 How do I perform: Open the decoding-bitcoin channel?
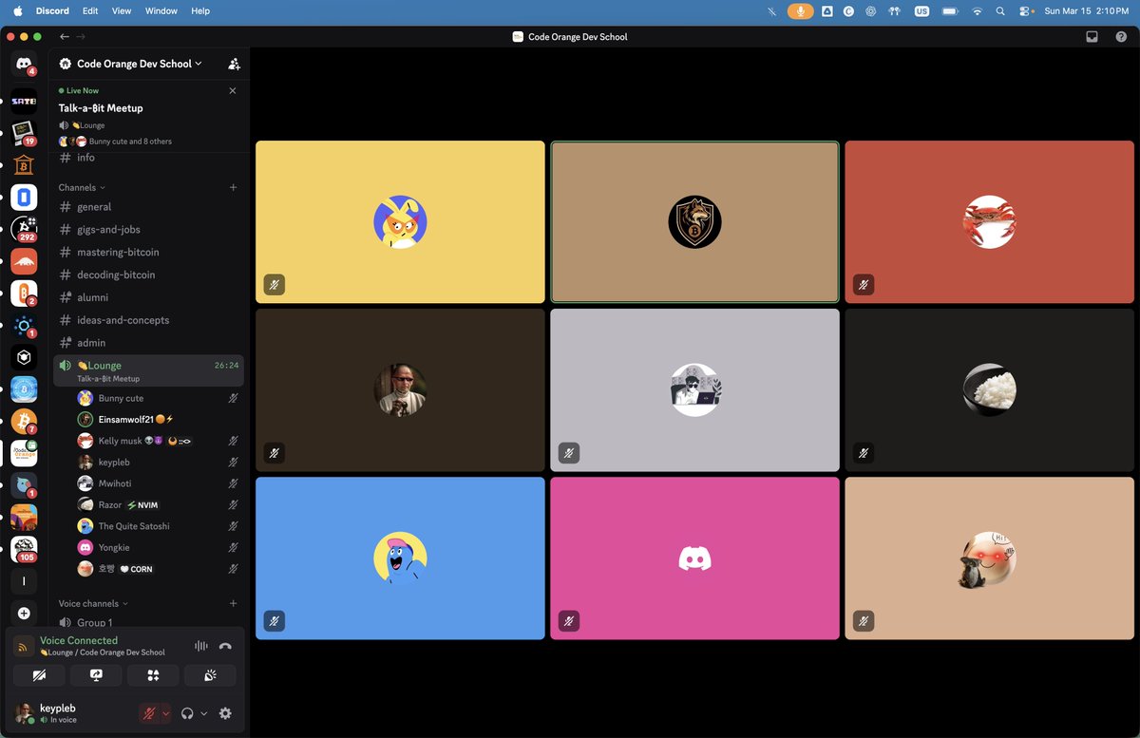(148, 275)
